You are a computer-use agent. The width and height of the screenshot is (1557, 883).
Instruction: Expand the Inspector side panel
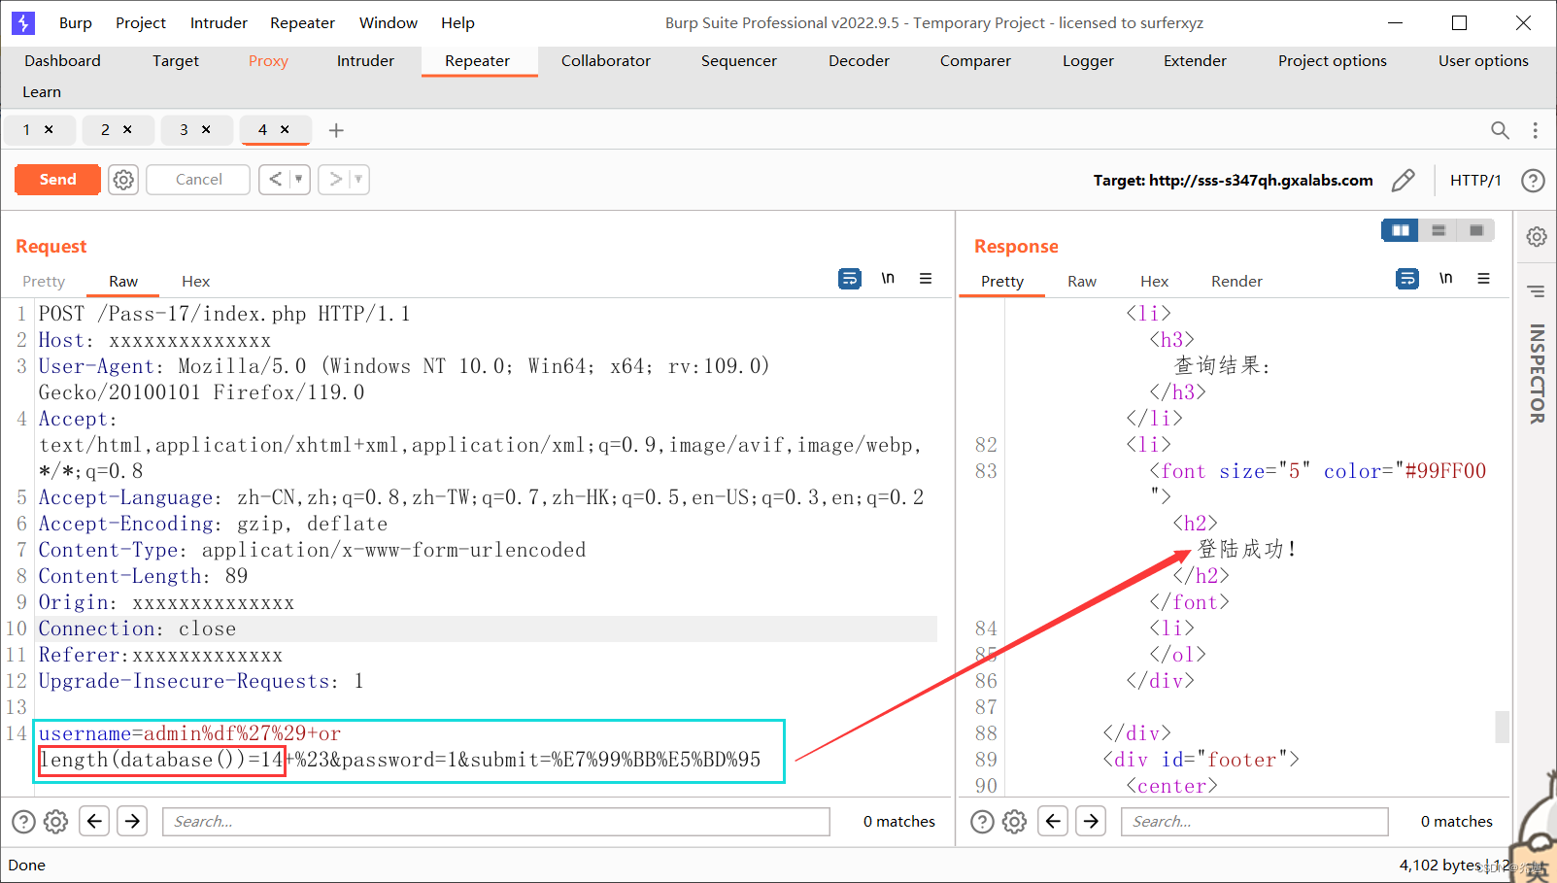click(1537, 374)
